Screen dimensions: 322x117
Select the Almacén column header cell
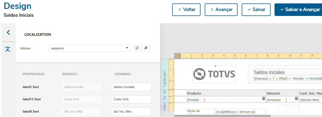pyautogui.click(x=282, y=93)
